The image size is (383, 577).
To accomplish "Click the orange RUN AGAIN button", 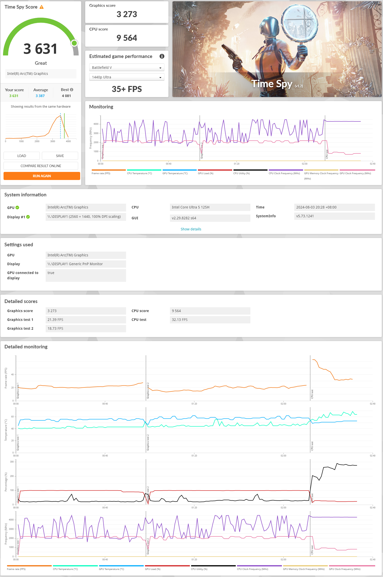I will pyautogui.click(x=42, y=176).
